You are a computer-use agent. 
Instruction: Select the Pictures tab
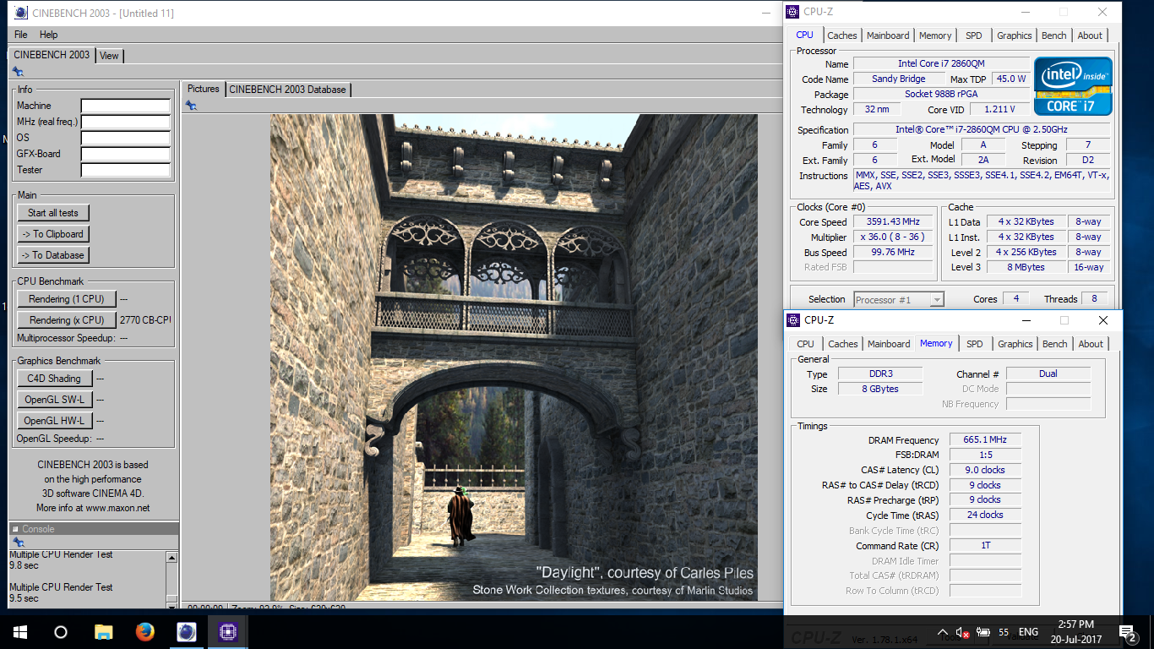click(203, 89)
